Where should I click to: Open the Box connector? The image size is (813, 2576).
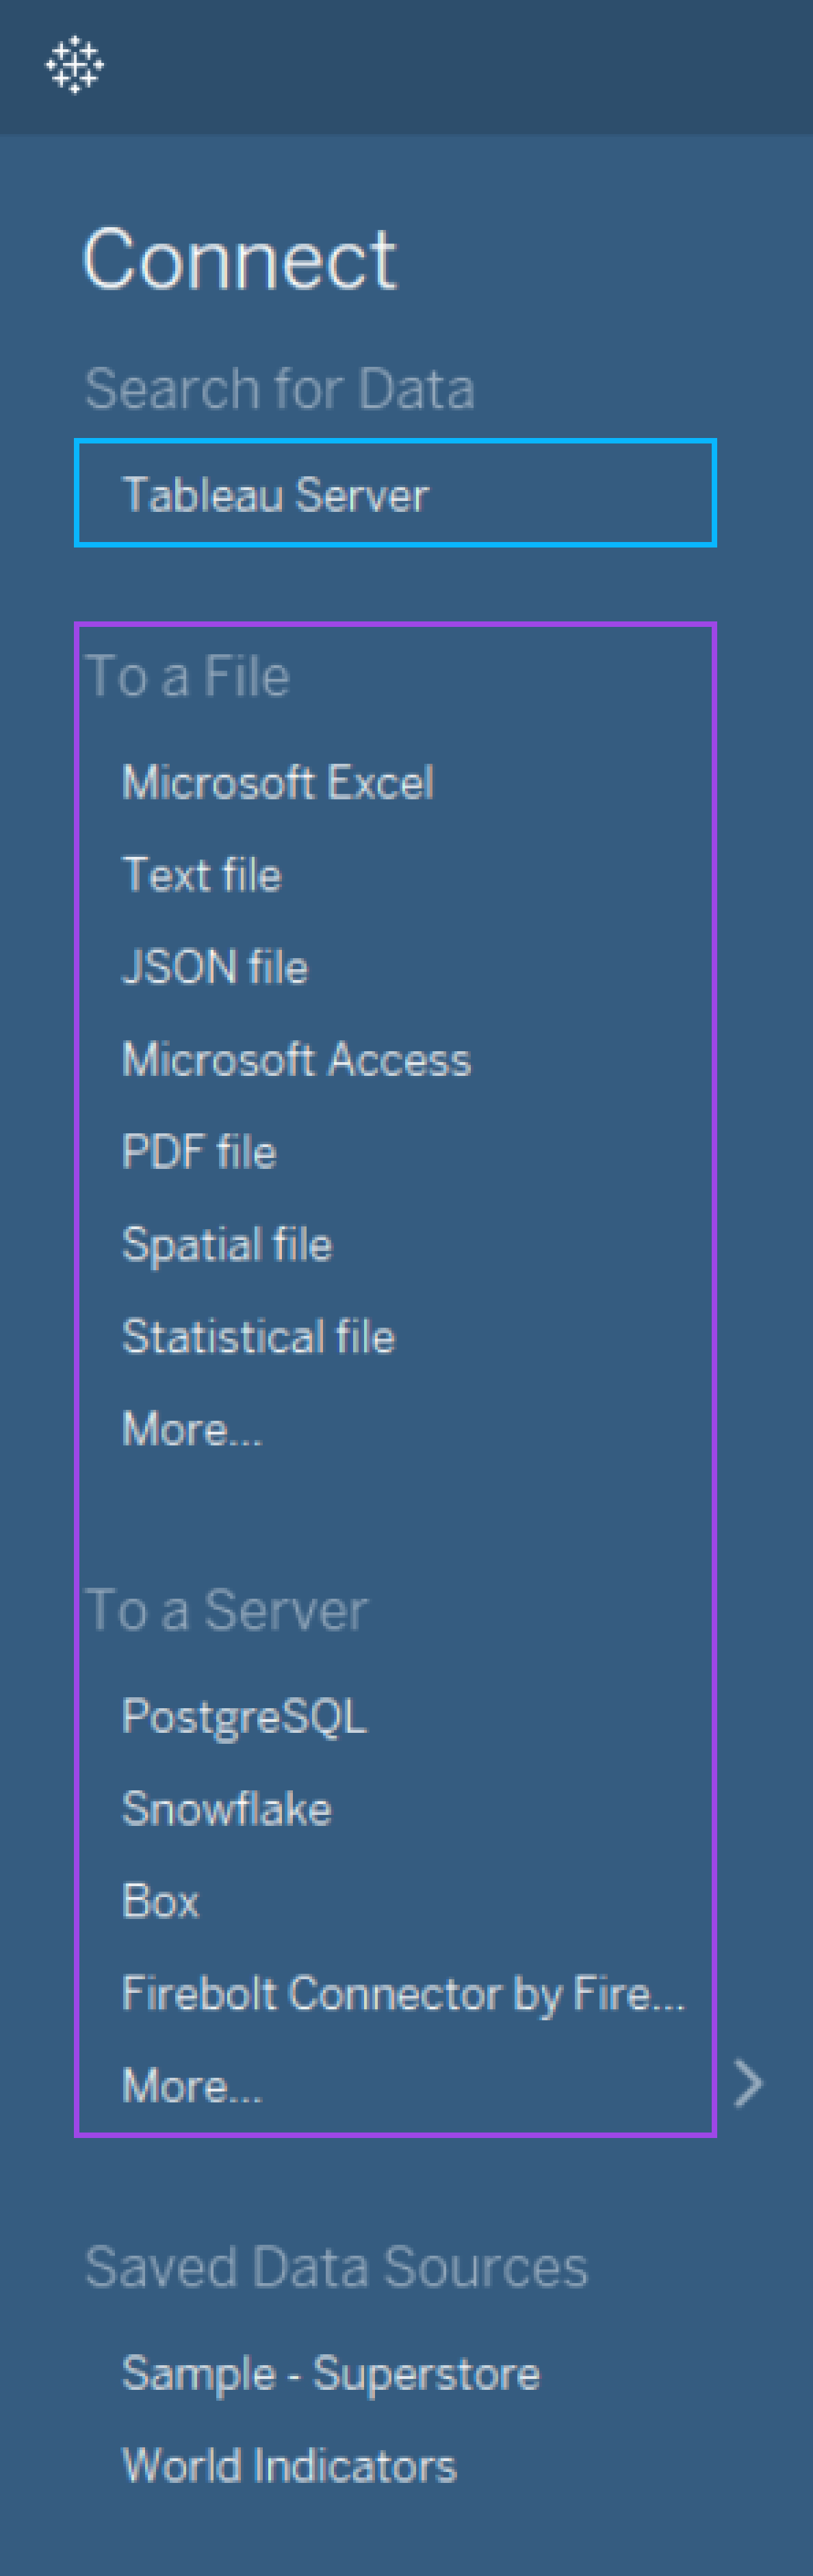[x=160, y=1901]
